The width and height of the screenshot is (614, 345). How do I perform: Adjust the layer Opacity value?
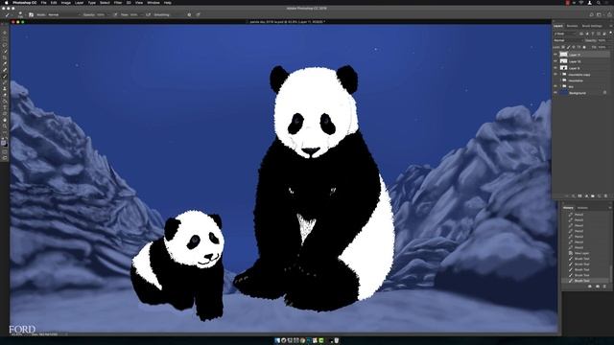(x=602, y=40)
